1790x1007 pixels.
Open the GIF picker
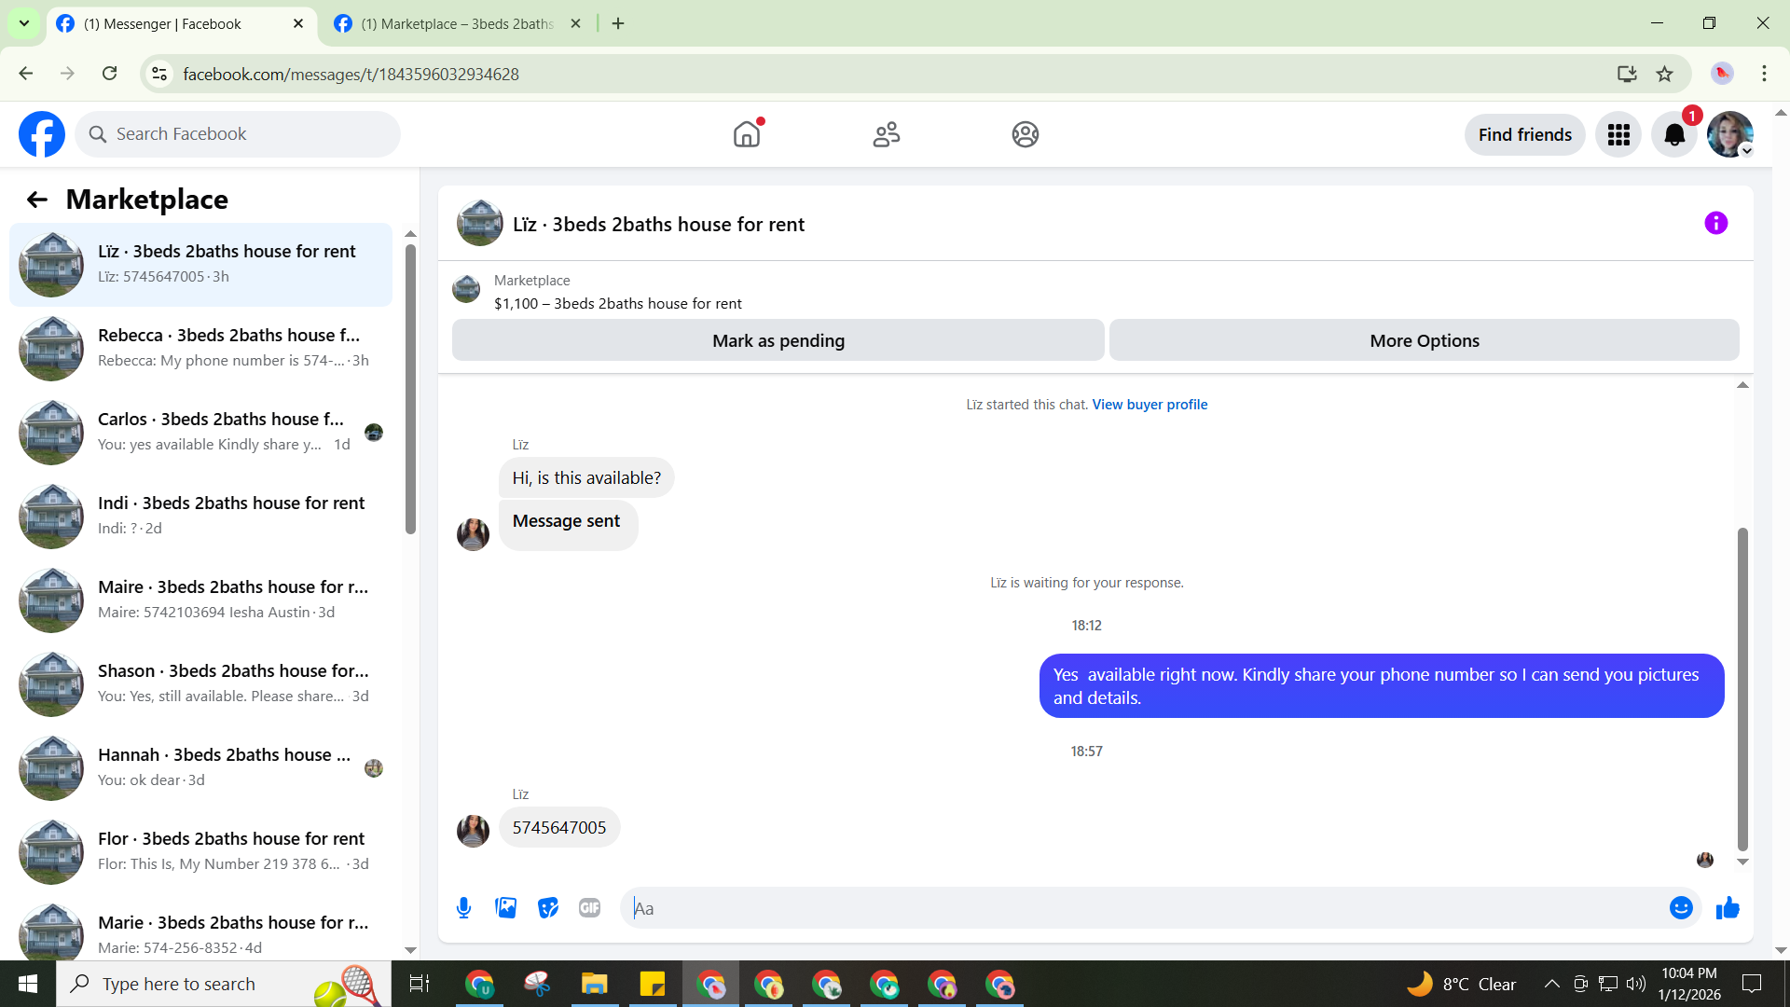[x=589, y=907]
